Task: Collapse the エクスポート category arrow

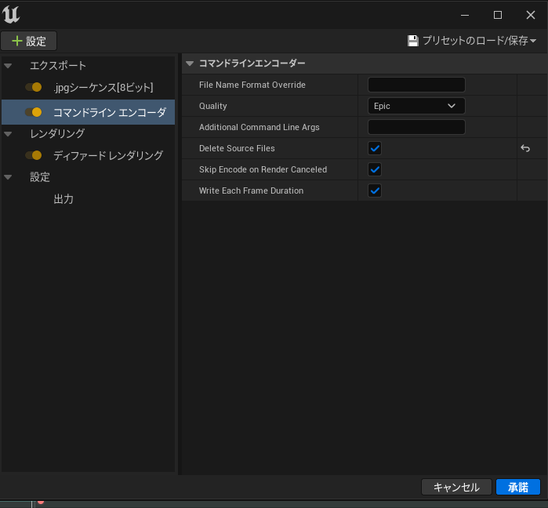Action: tap(8, 66)
